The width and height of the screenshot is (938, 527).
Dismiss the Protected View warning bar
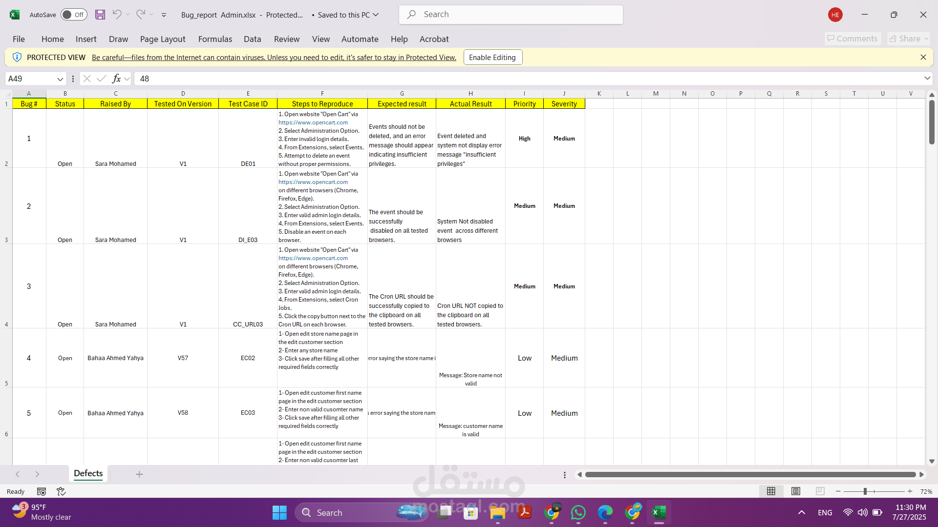pos(923,57)
